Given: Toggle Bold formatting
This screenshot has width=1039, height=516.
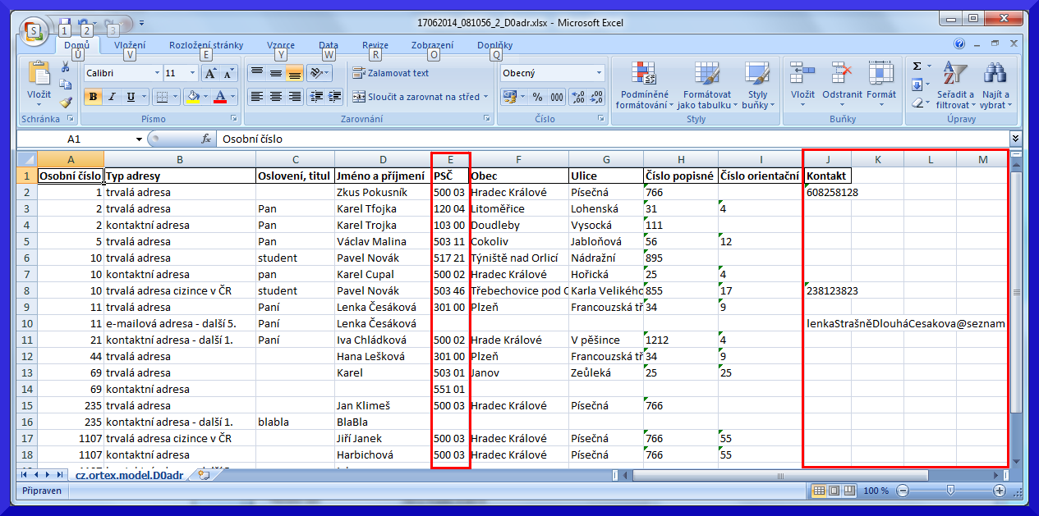Looking at the screenshot, I should point(93,97).
